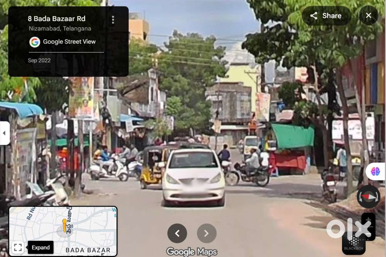Click the Sep 2022 capture date
The image size is (386, 257).
coord(39,60)
